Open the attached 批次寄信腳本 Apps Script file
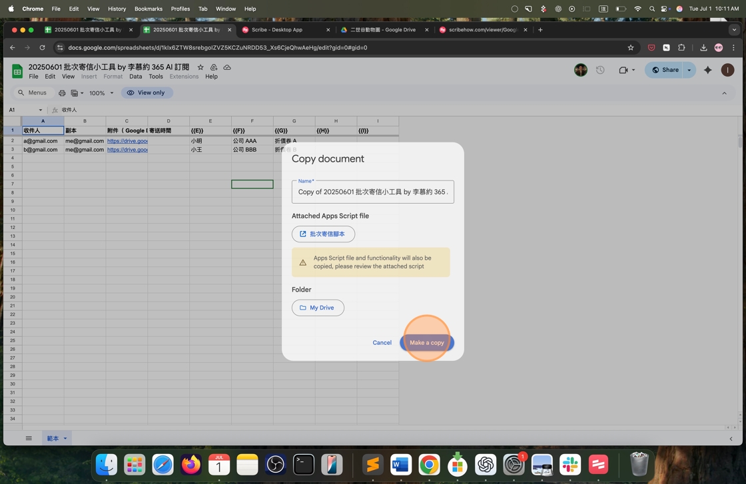The width and height of the screenshot is (746, 484). click(323, 234)
